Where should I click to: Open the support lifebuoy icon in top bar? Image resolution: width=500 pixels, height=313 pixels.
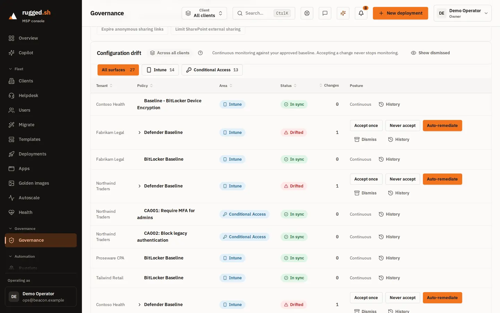[x=307, y=13]
